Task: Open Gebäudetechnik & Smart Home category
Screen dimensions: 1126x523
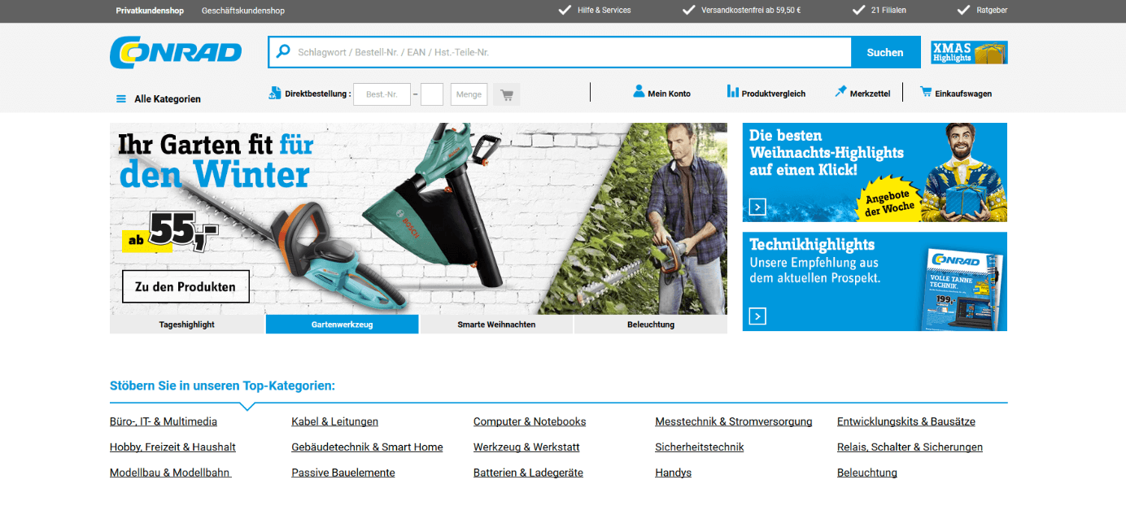Action: point(367,447)
